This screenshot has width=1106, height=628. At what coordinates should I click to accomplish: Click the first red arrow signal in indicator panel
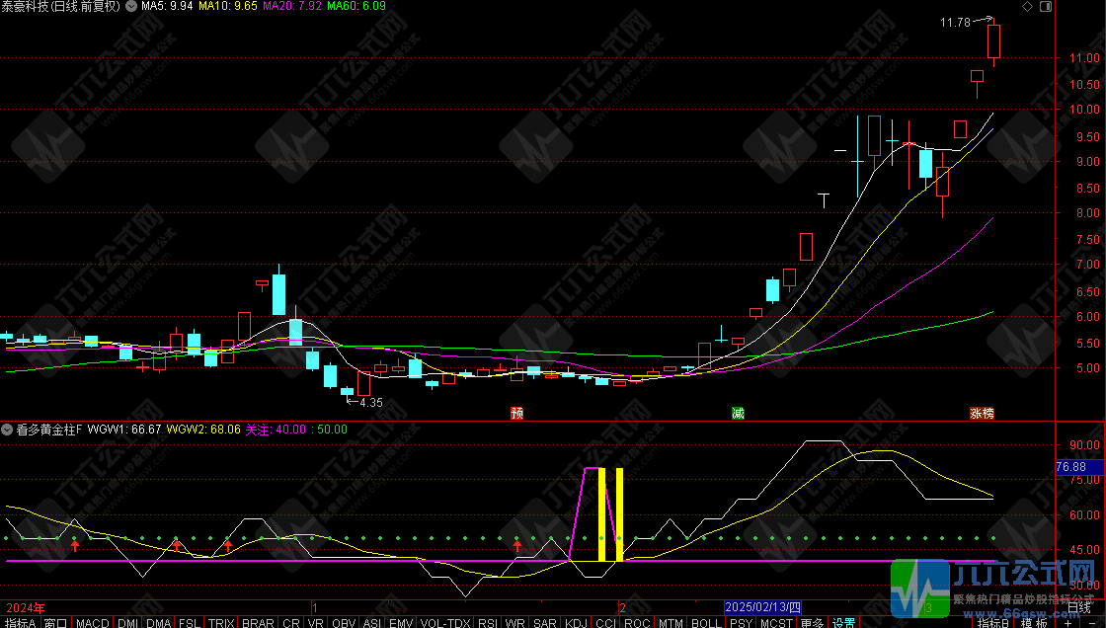(75, 544)
